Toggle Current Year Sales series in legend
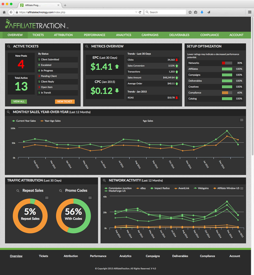 coord(24,121)
